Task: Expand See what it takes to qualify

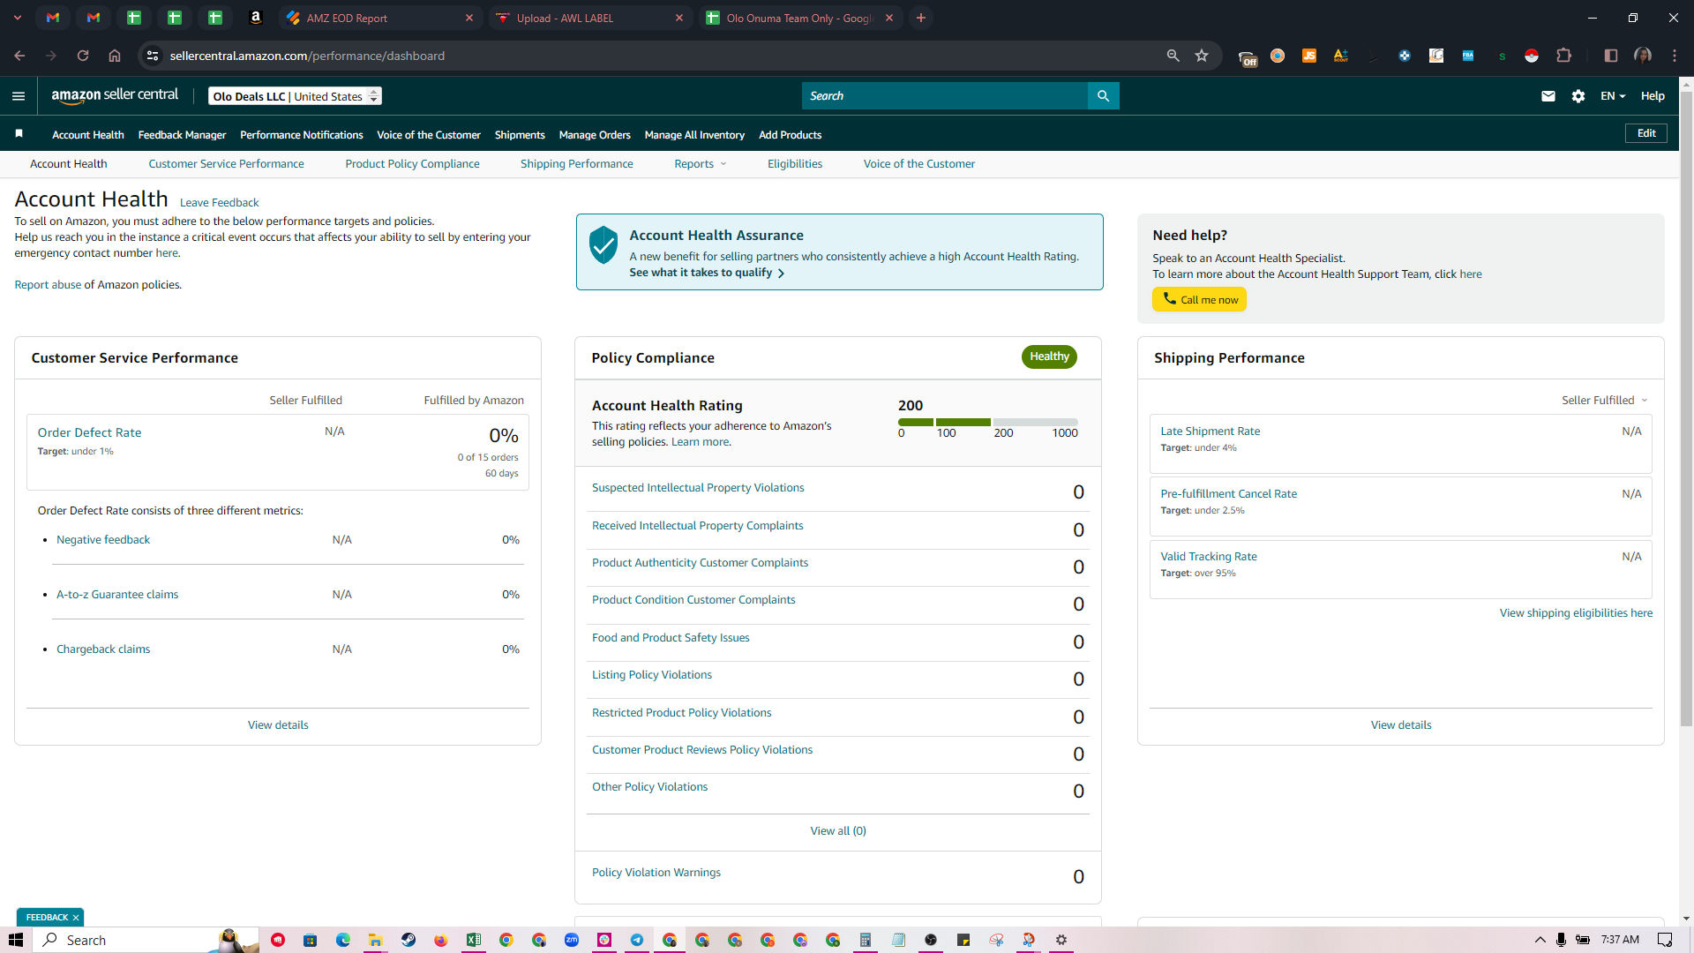Action: [707, 273]
